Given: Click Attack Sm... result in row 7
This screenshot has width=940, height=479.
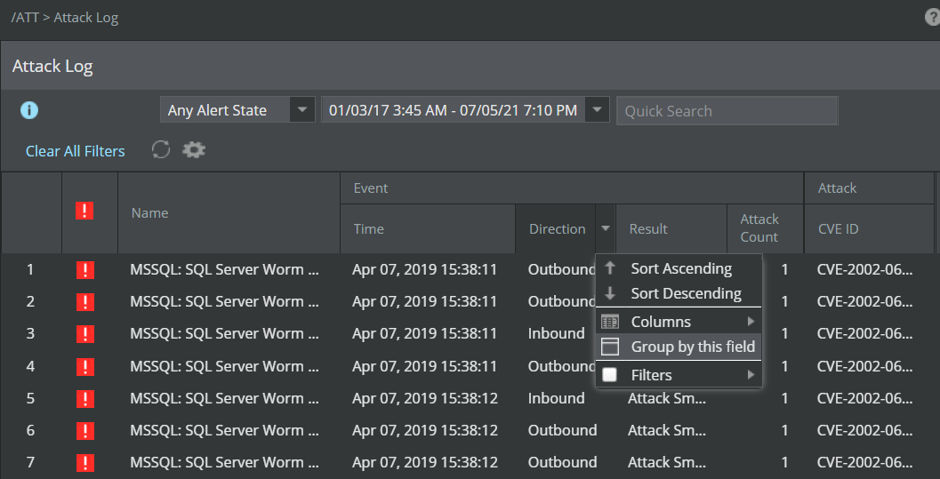Looking at the screenshot, I should (x=667, y=462).
